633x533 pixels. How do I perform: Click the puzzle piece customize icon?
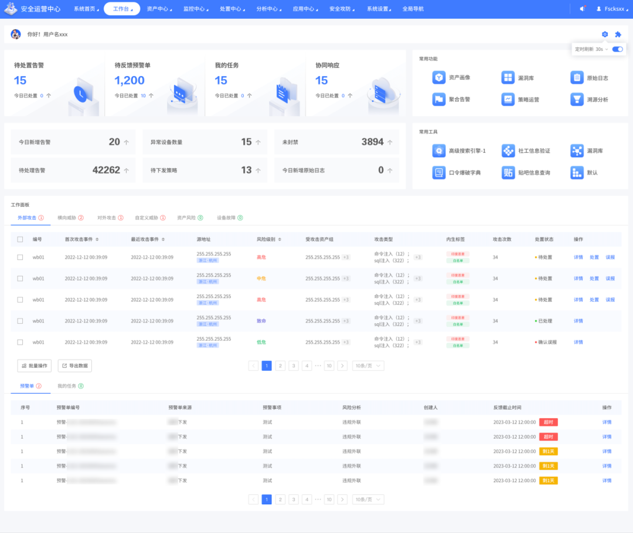point(618,35)
